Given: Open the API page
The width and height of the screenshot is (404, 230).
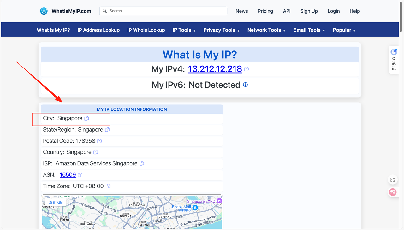Looking at the screenshot, I should (287, 11).
